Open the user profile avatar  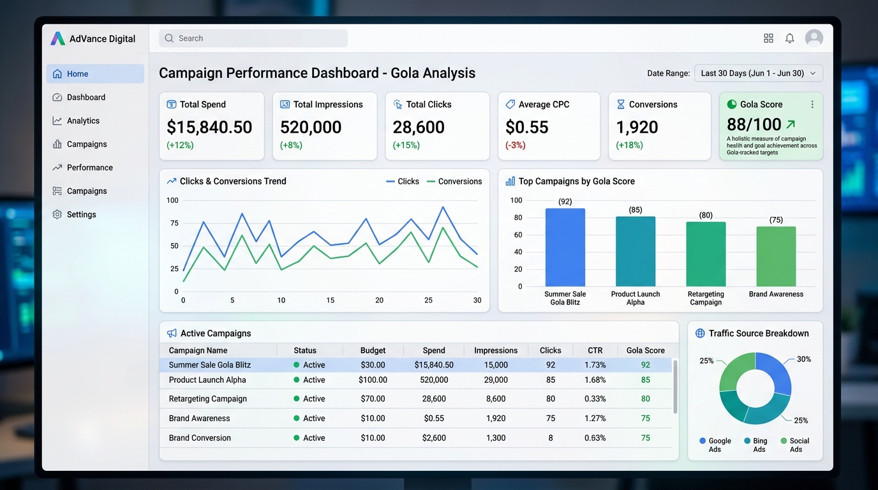pyautogui.click(x=814, y=38)
